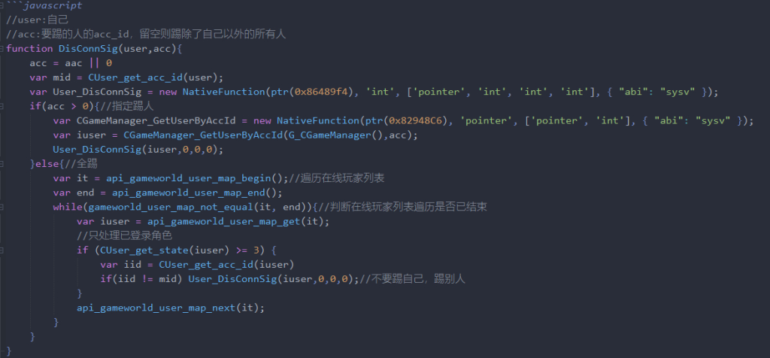Click the //只处理已登录角色 comment

124,235
